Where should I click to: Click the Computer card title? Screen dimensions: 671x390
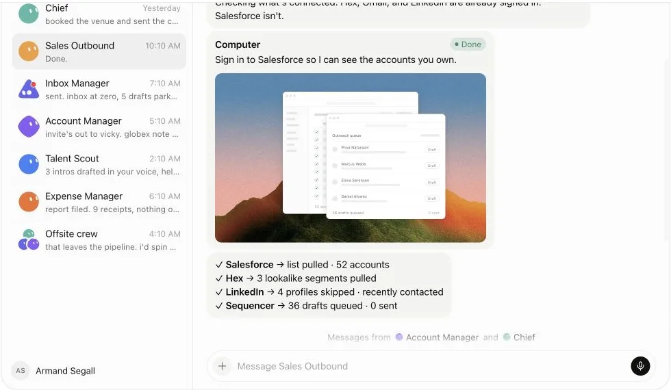coord(238,44)
